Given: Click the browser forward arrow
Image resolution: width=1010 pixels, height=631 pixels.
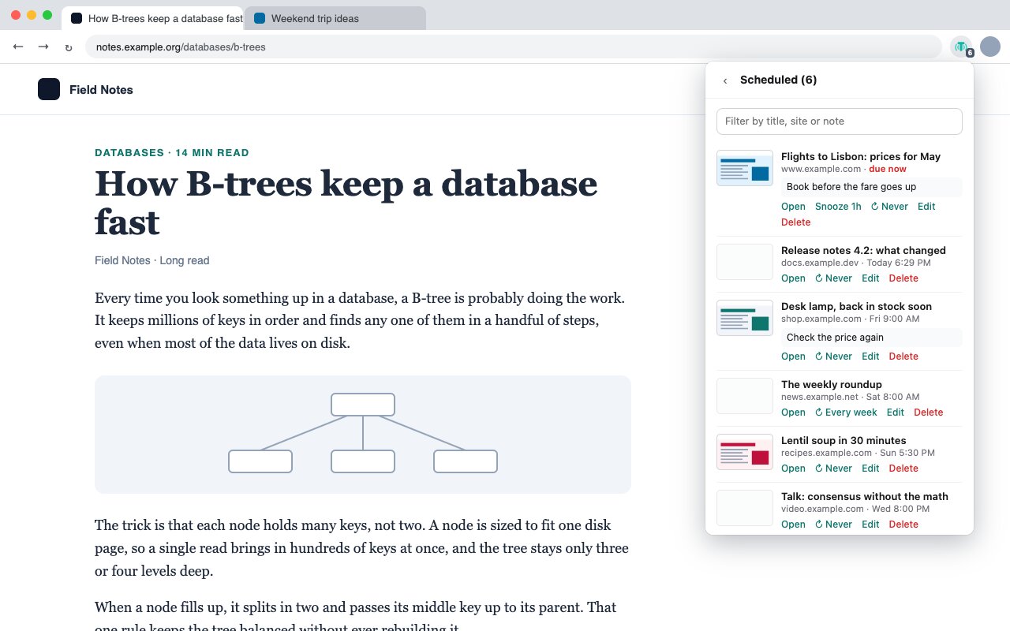Looking at the screenshot, I should click(43, 47).
